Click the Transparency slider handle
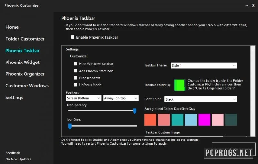Viewport: 258px width, 164px height. pos(134,111)
